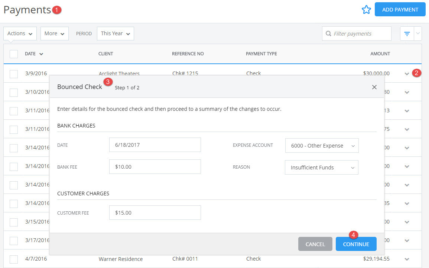Tick the checkbox for the 3/9/2016 payment

[x=13, y=73]
